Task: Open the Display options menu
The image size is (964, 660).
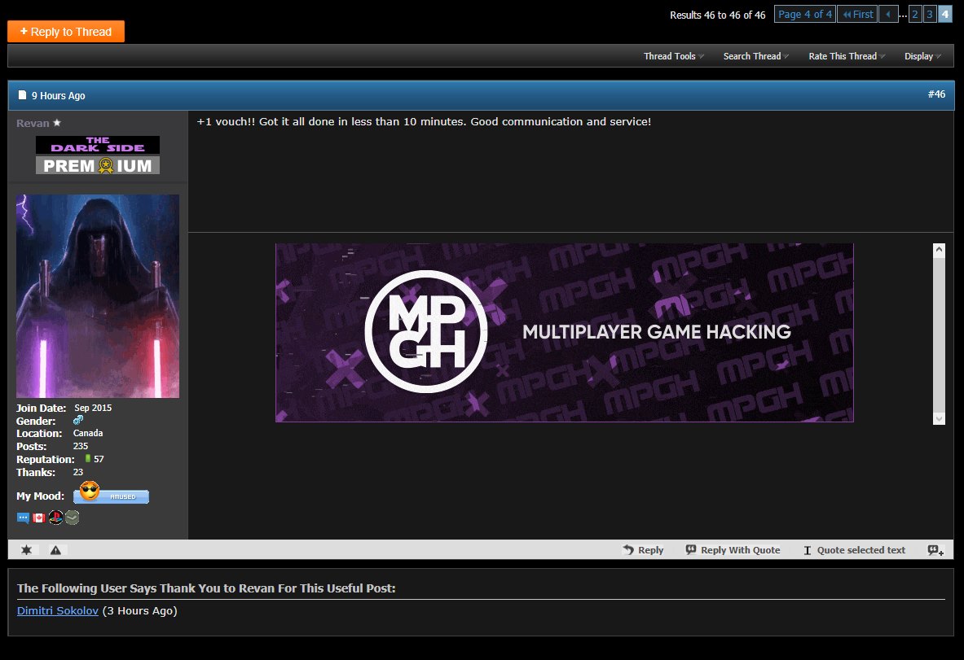Action: (x=922, y=56)
